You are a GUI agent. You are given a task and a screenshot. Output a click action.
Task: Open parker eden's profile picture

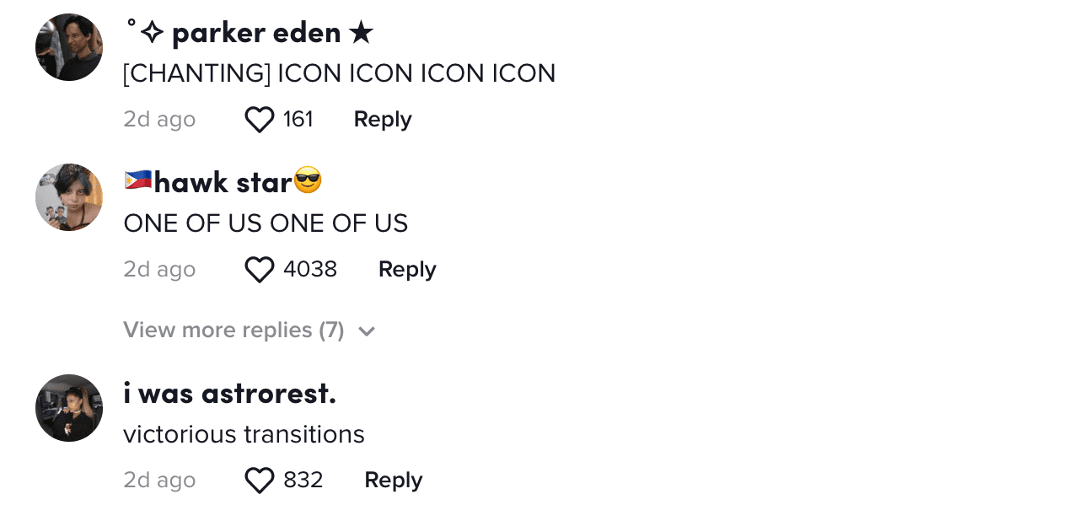point(69,47)
